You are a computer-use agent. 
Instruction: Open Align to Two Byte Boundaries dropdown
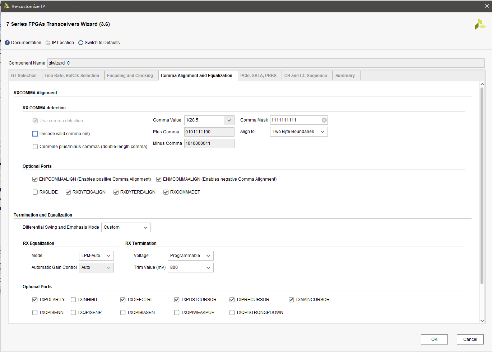click(x=299, y=132)
